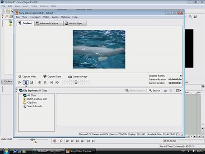Screen dimensions: 205x154
Task: Click the volume icon in system tray
Action: pyautogui.click(x=194, y=151)
